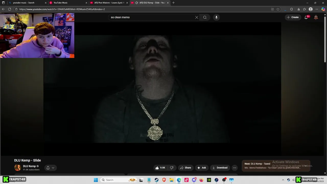Image resolution: width=327 pixels, height=184 pixels.
Task: Start voice search with the microphone icon
Action: [216, 17]
